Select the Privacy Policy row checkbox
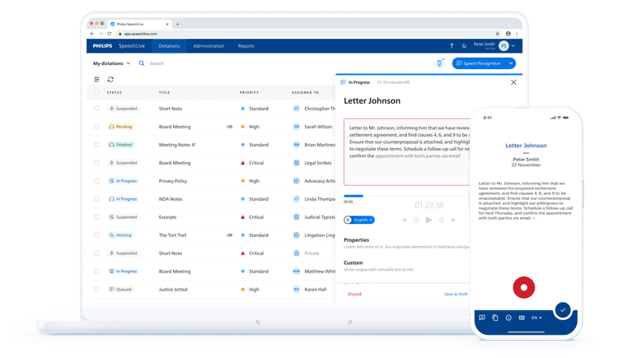Screen dimensions: 618x358 click(96, 181)
